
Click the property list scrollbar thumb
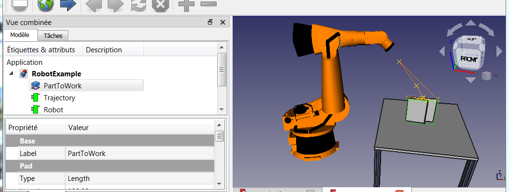coord(220,135)
